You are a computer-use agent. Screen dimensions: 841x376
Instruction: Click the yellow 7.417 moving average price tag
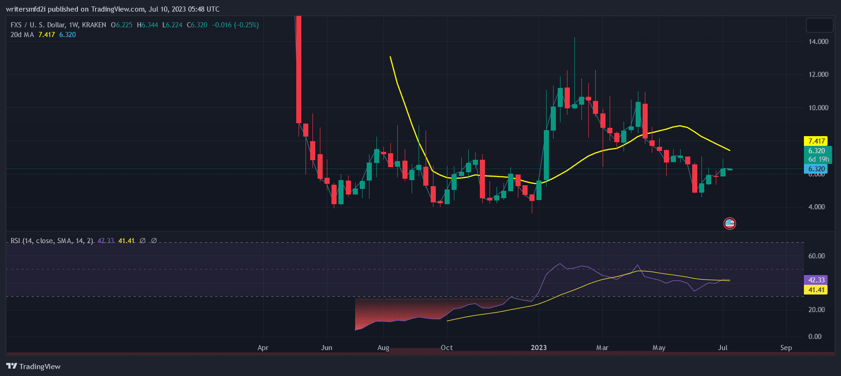point(816,141)
